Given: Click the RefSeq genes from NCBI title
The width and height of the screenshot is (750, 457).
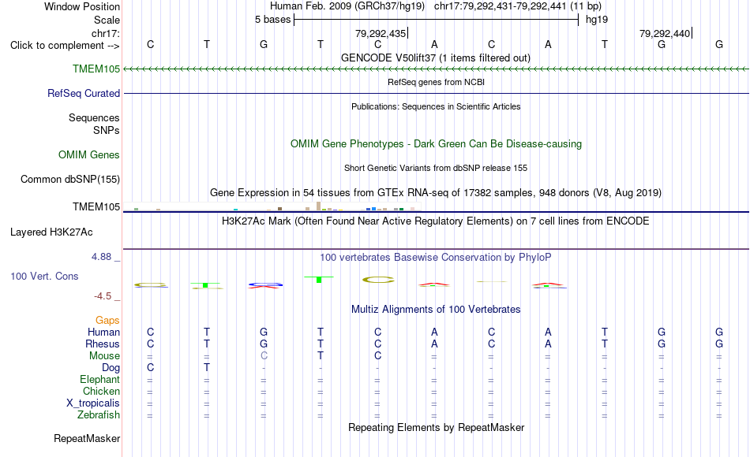Looking at the screenshot, I should click(x=436, y=82).
